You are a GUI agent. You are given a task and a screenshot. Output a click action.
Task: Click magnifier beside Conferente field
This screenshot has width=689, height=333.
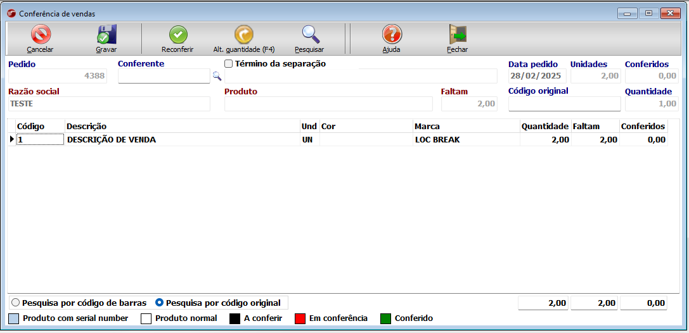point(217,76)
